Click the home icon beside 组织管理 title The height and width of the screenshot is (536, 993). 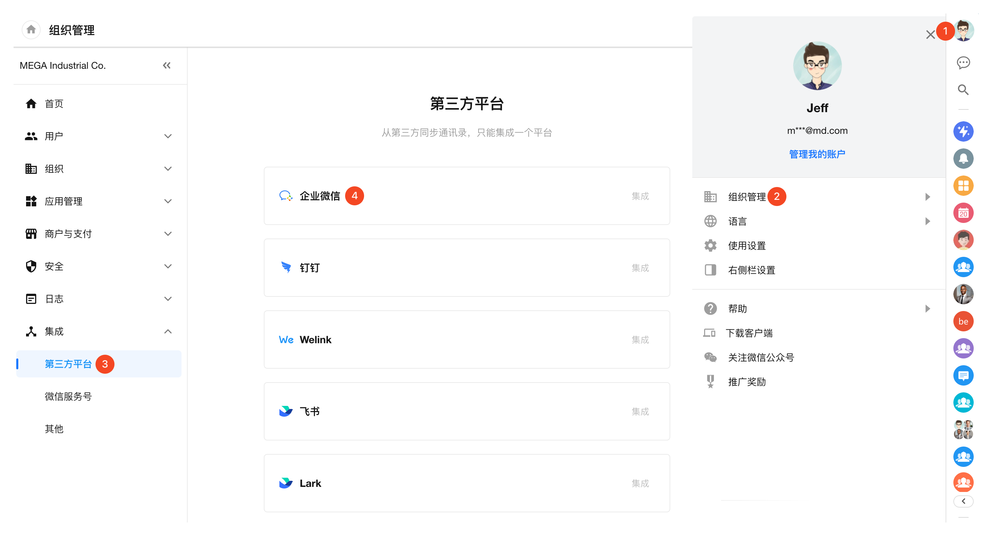click(31, 30)
